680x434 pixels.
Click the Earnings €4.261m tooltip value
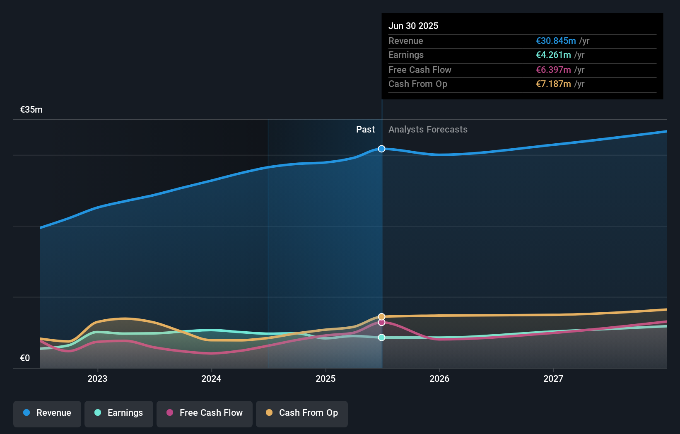pyautogui.click(x=553, y=55)
